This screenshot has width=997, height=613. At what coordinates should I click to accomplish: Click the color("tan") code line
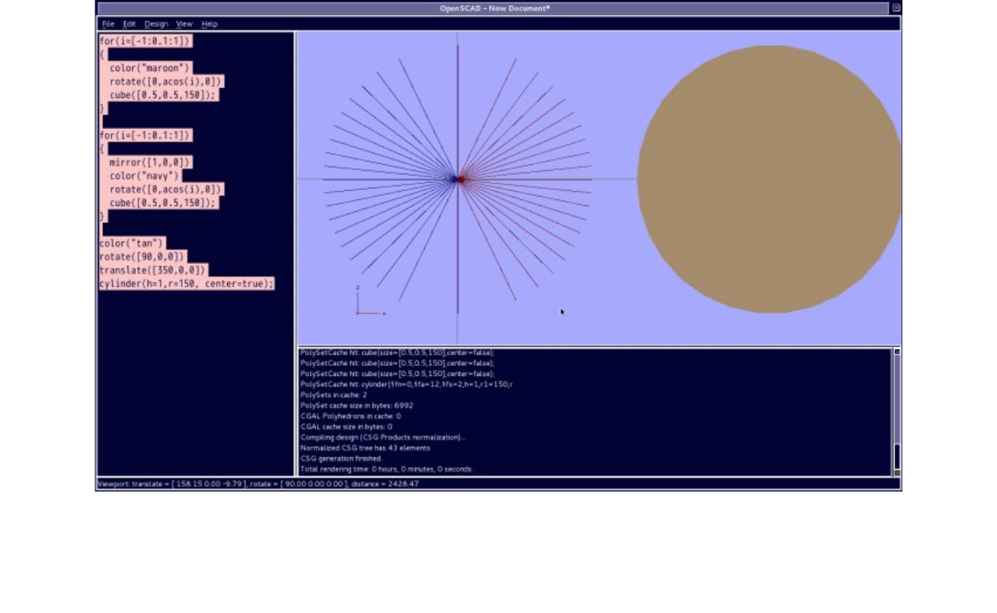[132, 244]
